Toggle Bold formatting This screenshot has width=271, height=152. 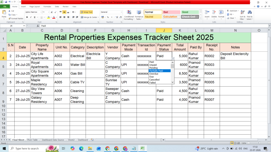click(x=27, y=17)
